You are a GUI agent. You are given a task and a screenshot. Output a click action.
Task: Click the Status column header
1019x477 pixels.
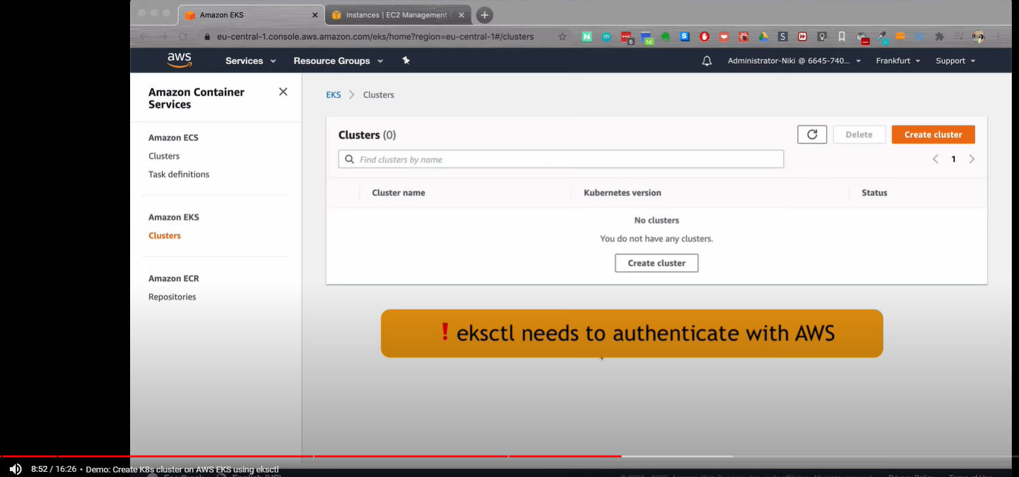[875, 193]
